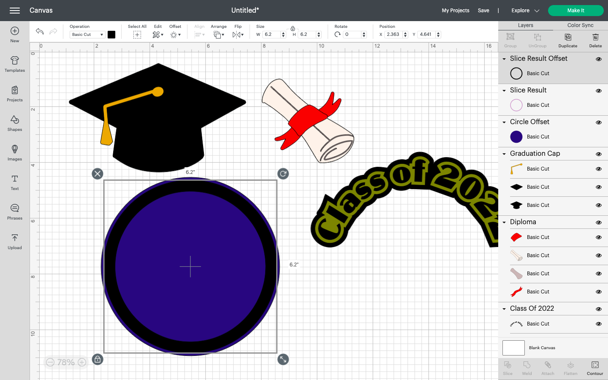Click the lock handle on selection box

pyautogui.click(x=98, y=359)
